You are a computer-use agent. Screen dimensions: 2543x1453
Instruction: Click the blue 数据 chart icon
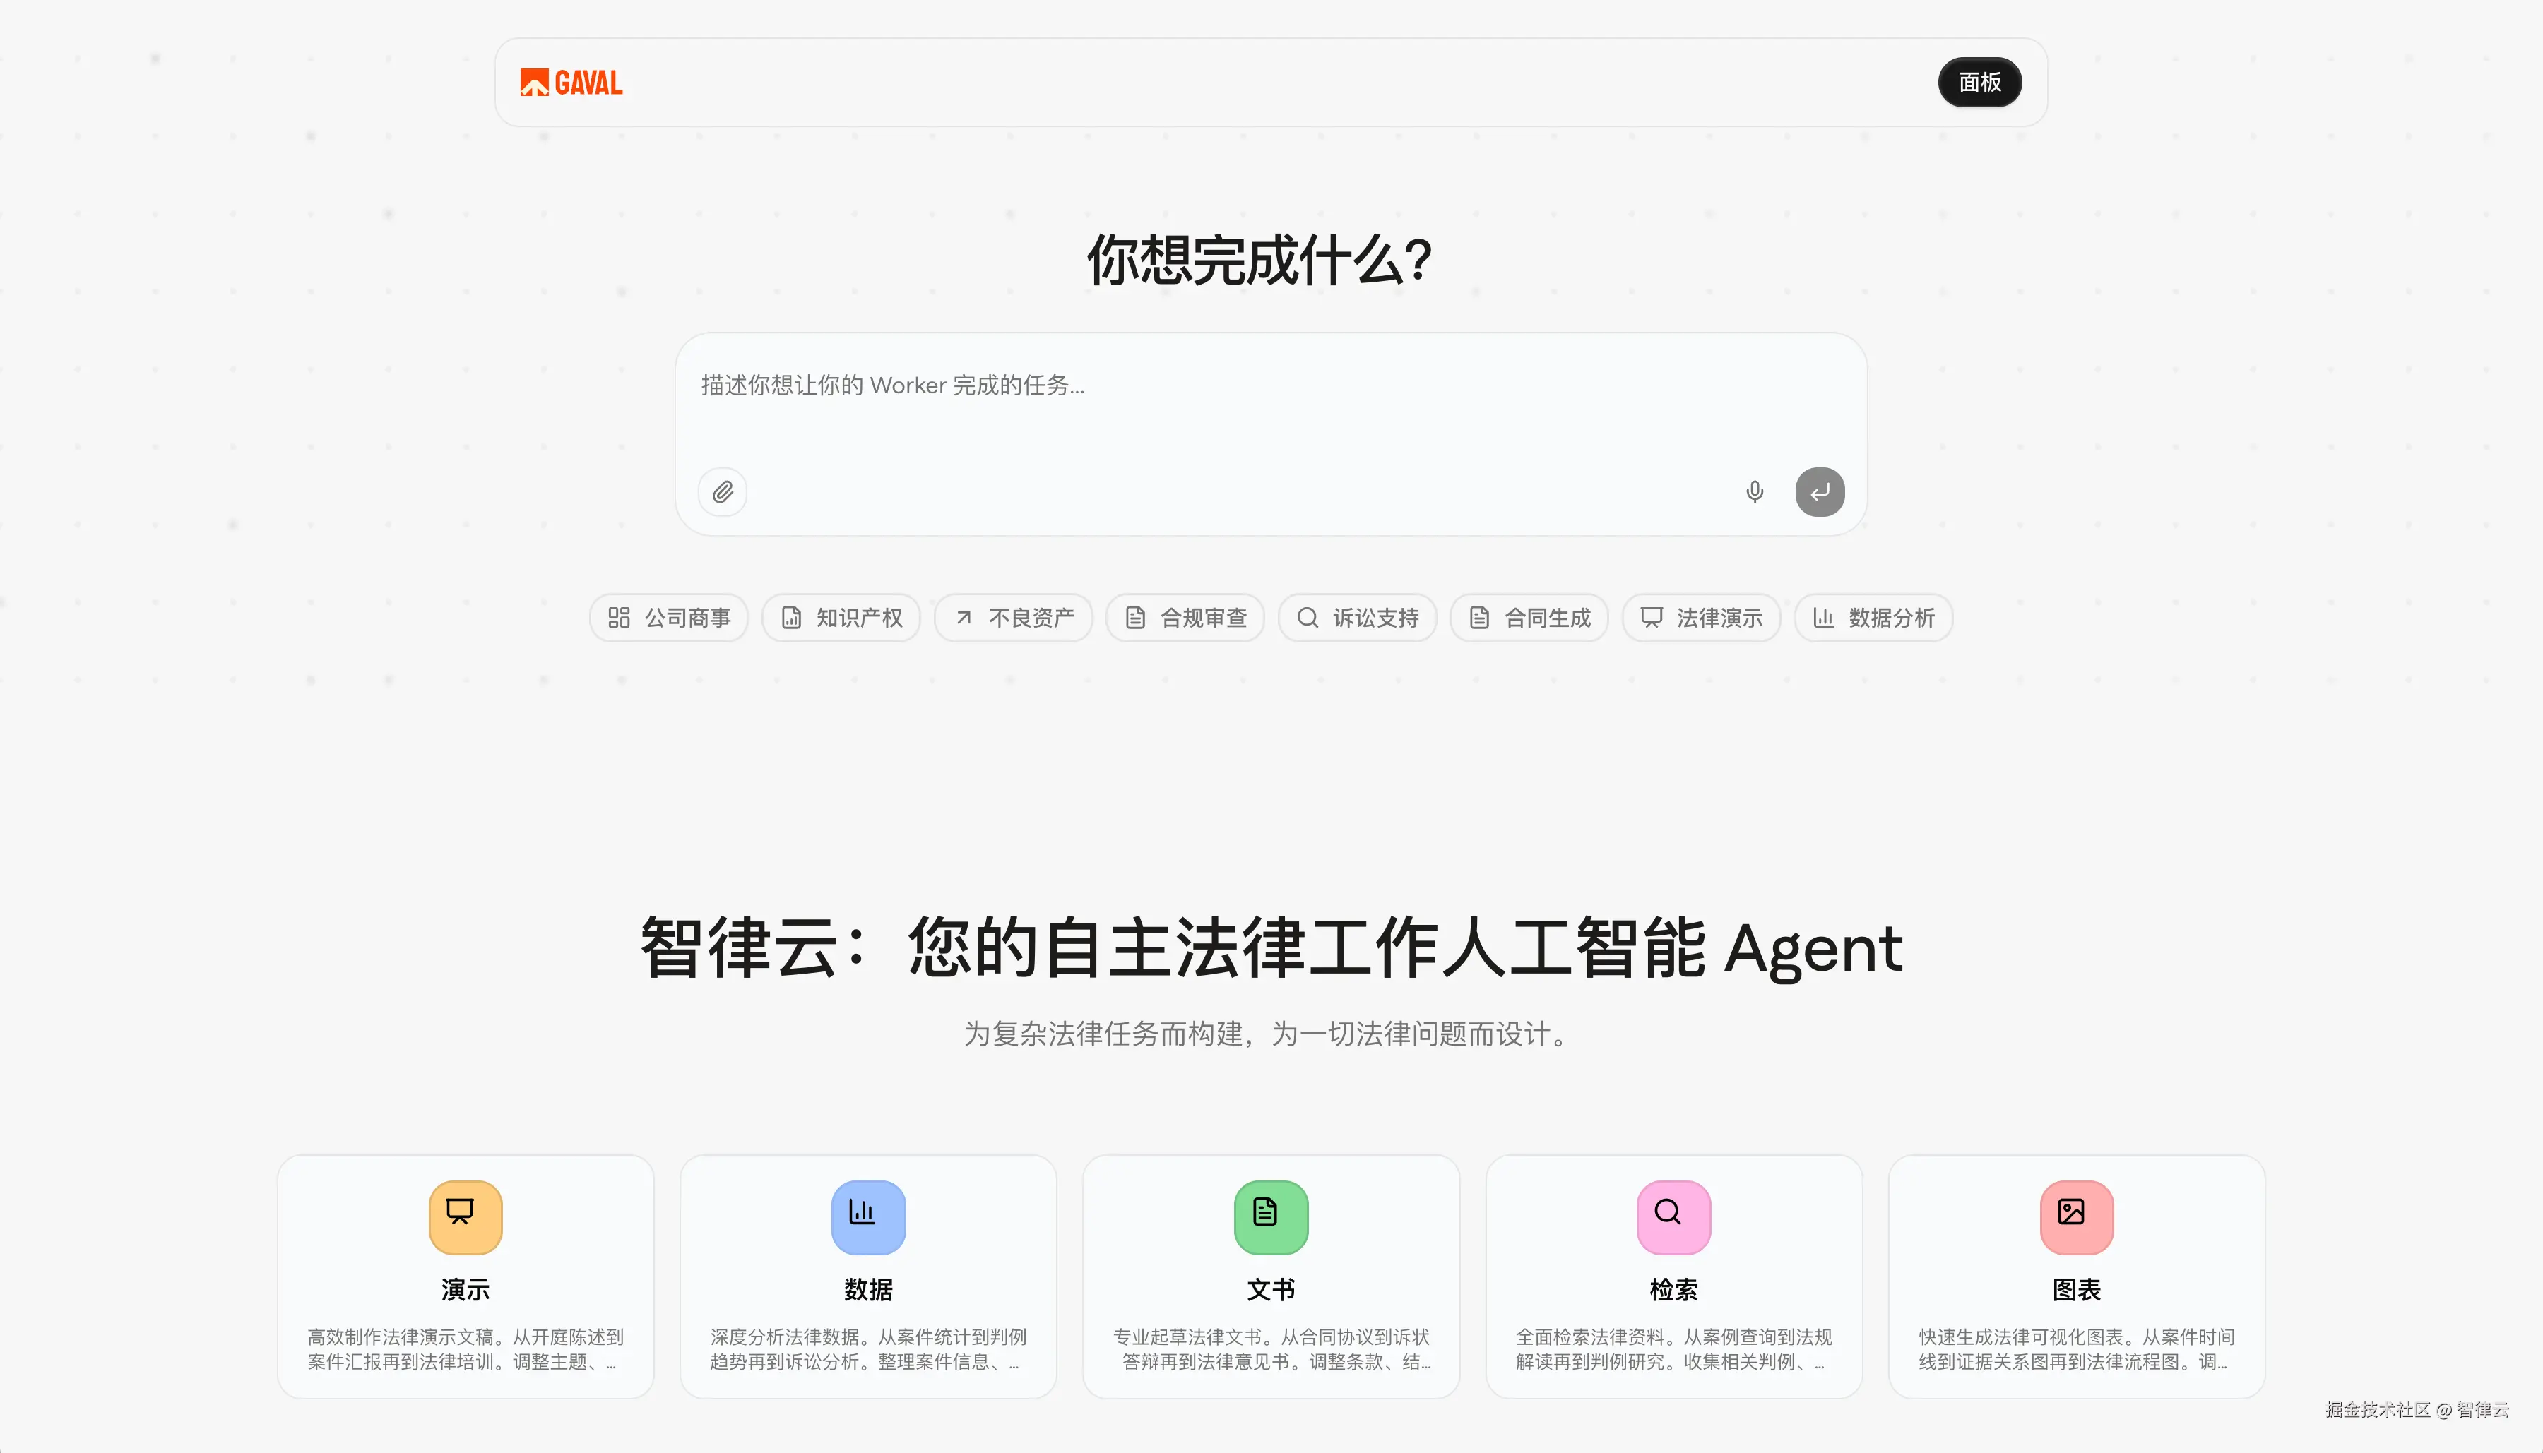pos(867,1216)
